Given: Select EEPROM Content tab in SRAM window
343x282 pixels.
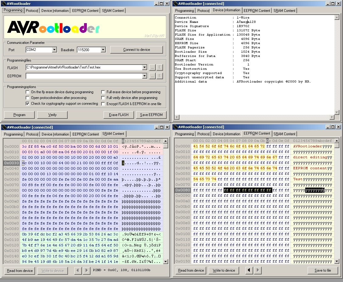Looking at the screenshot, I should (x=86, y=134).
